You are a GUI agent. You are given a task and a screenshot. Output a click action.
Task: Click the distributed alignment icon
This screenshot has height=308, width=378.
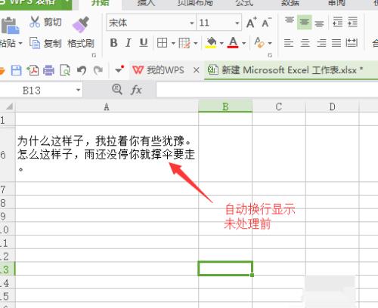(x=352, y=43)
